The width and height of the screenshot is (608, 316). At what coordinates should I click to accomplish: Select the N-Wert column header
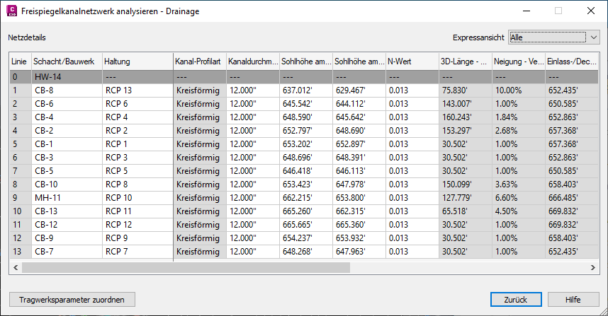pos(412,62)
